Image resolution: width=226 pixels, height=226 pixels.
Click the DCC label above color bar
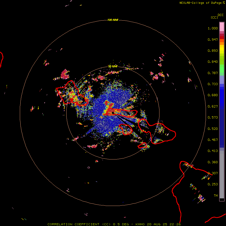click(x=220, y=15)
